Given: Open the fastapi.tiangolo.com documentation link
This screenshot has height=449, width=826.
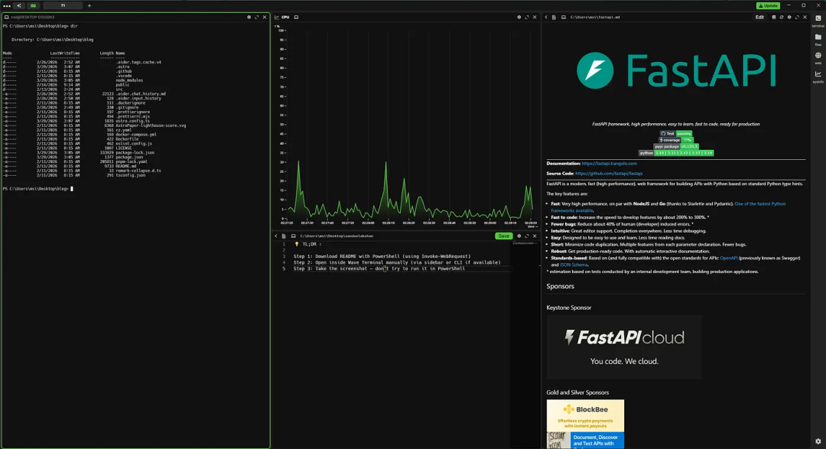Looking at the screenshot, I should 609,164.
